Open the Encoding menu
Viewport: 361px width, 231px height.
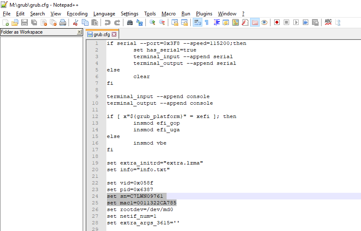[77, 14]
